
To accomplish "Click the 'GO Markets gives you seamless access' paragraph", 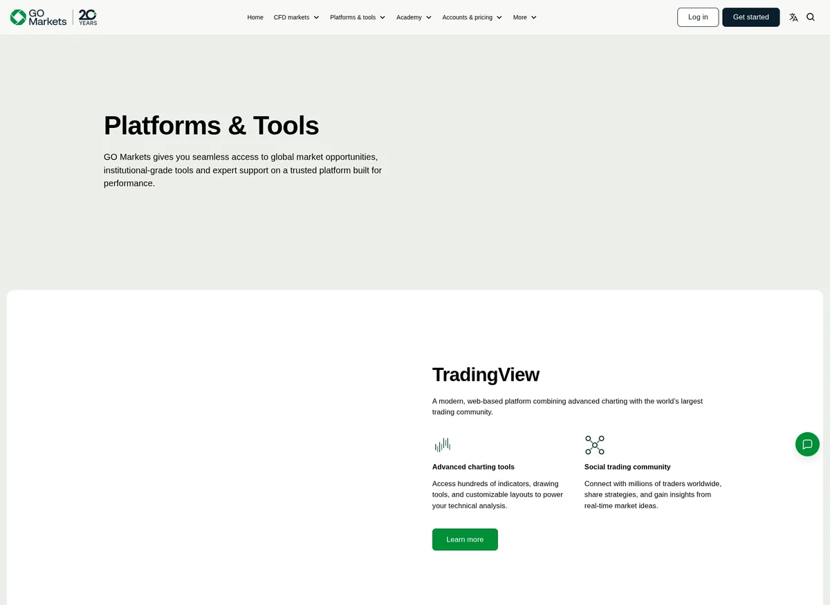I will tap(243, 170).
